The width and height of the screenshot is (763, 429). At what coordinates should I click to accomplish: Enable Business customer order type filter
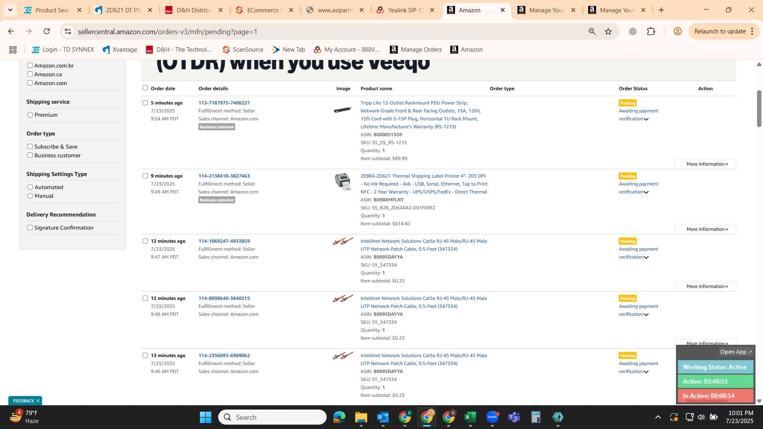[x=30, y=155]
